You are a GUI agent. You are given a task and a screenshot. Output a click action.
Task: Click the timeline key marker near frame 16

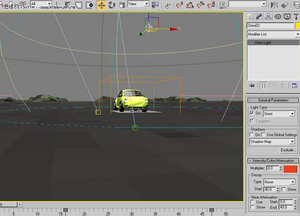[66, 210]
